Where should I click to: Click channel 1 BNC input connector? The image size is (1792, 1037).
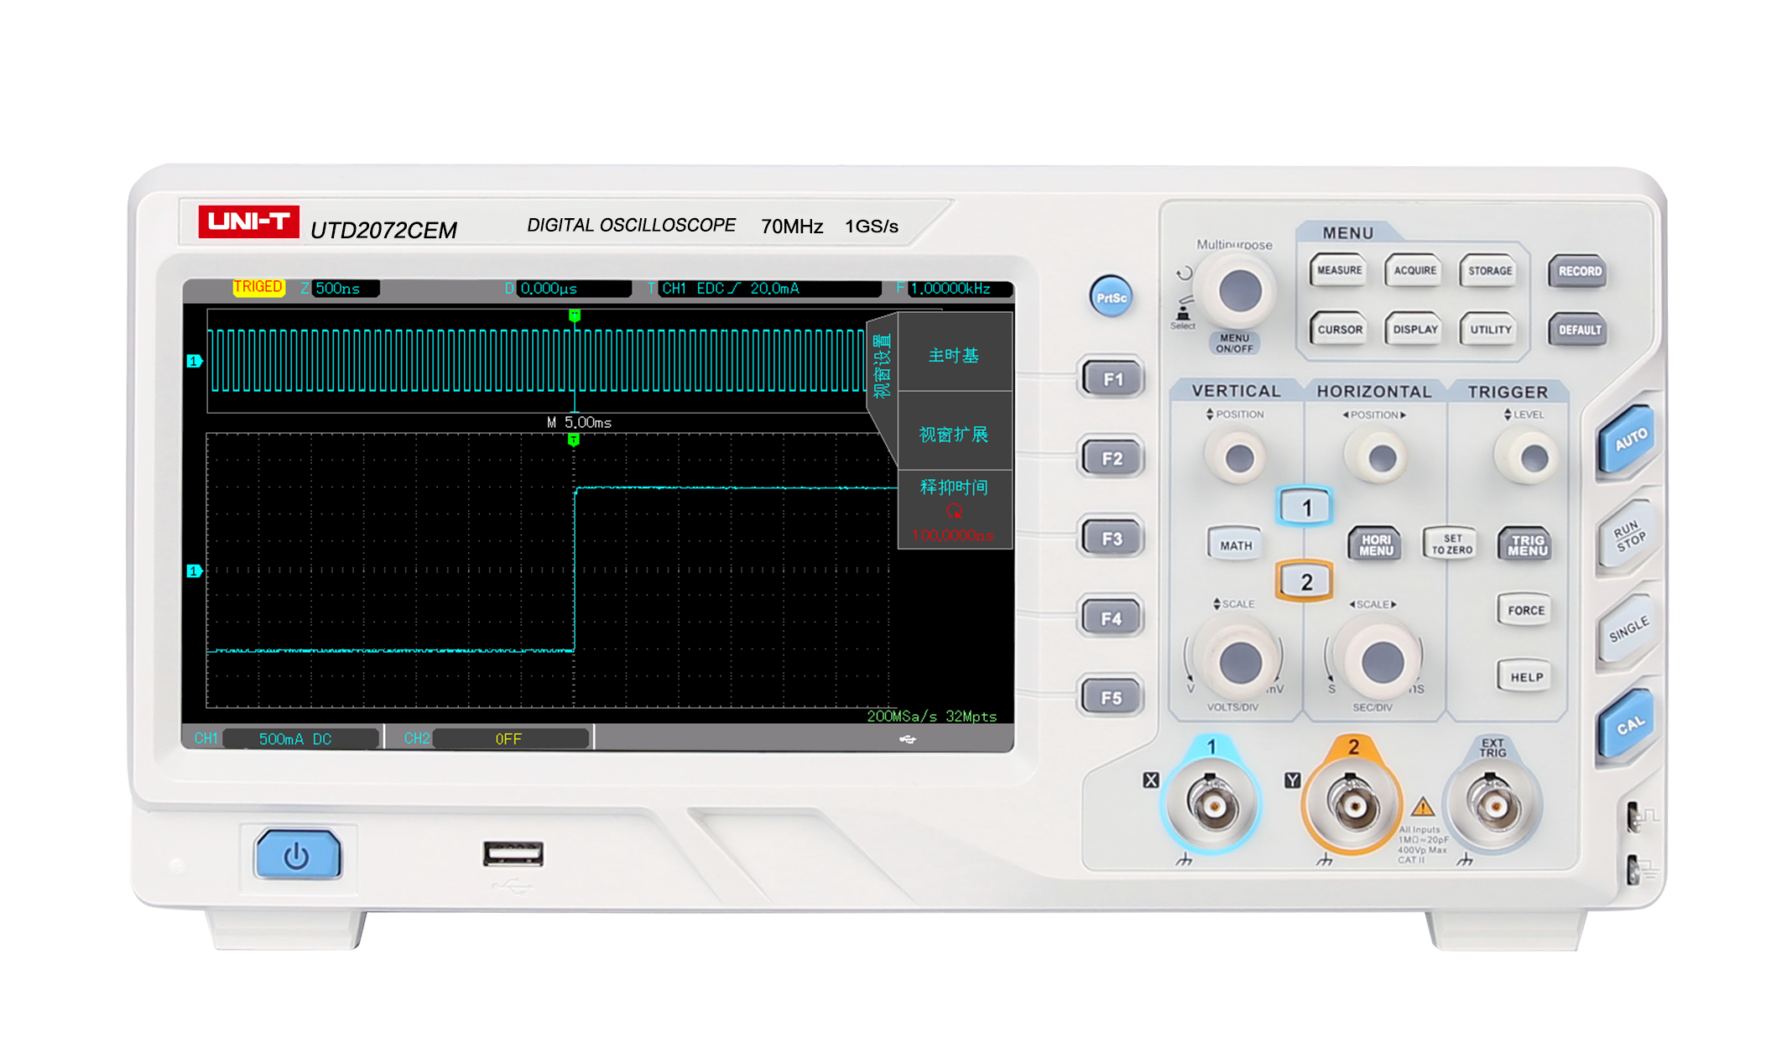coord(1211,805)
